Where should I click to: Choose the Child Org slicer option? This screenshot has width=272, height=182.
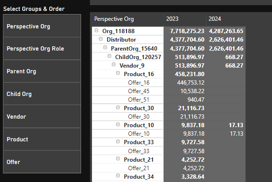(x=42, y=94)
